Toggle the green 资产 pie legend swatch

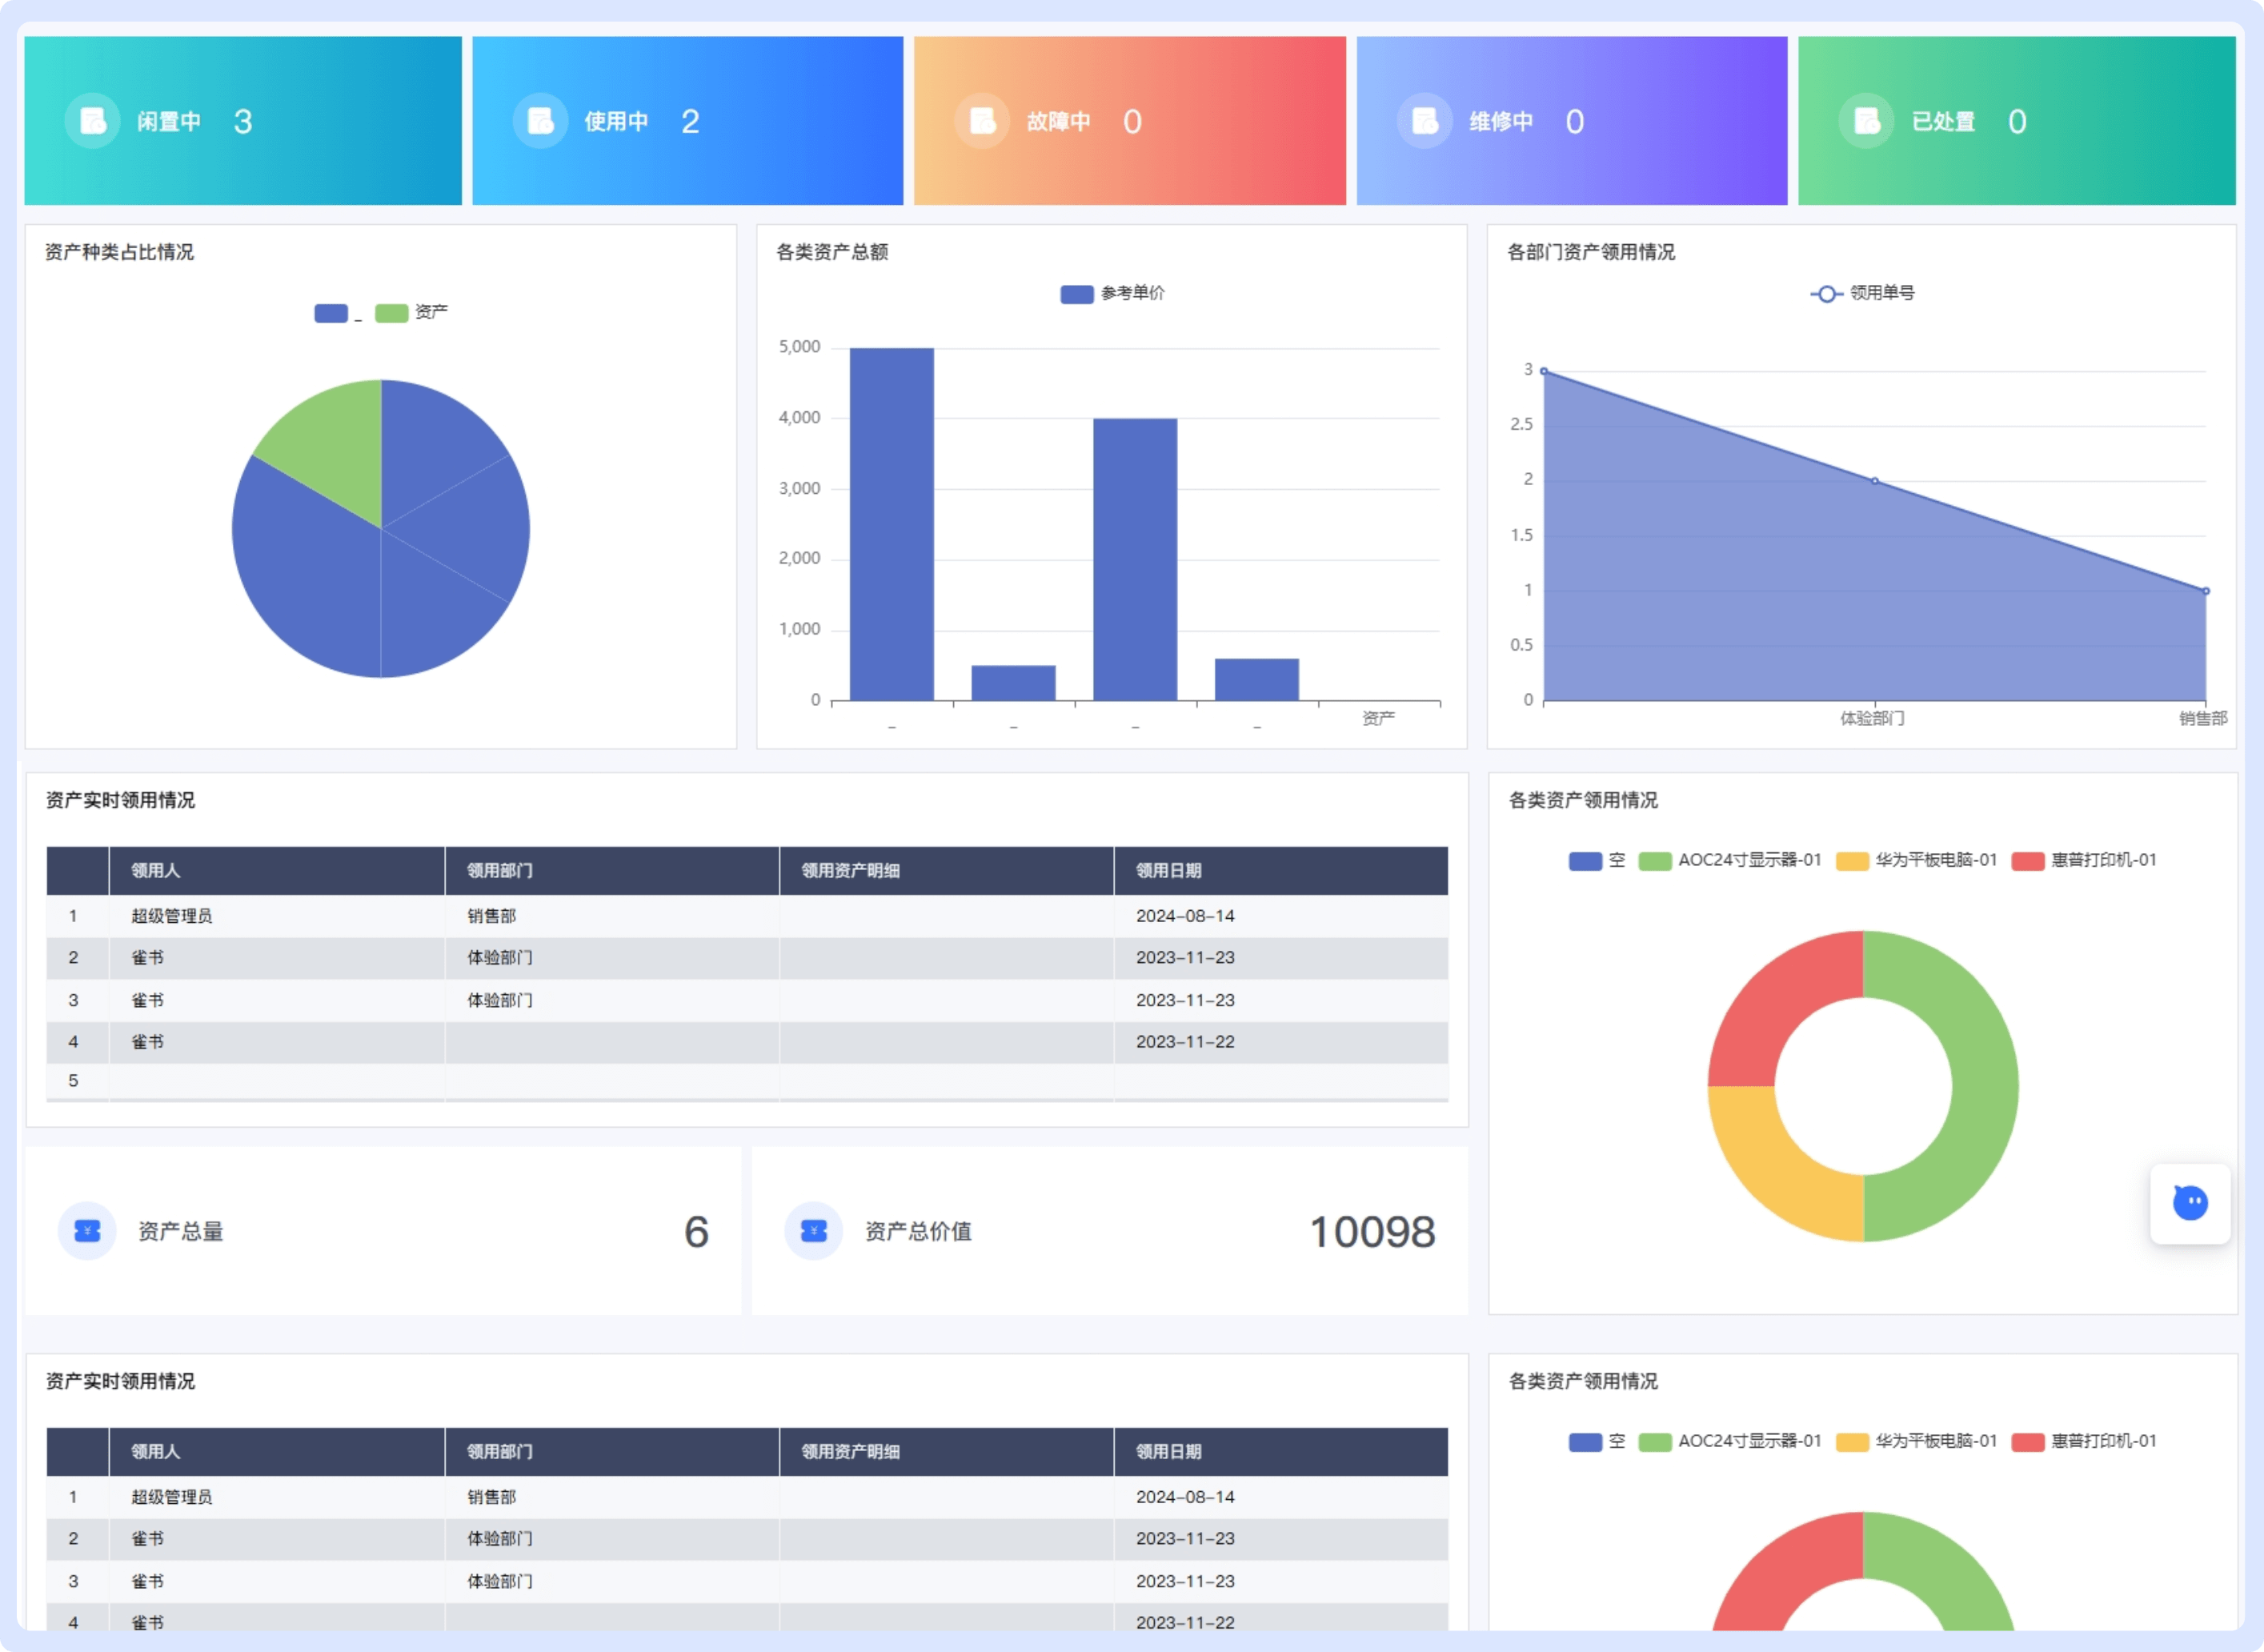pyautogui.click(x=391, y=313)
